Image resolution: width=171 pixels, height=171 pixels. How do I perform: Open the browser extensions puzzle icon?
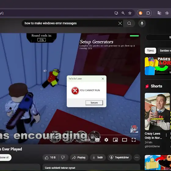coord(148,13)
